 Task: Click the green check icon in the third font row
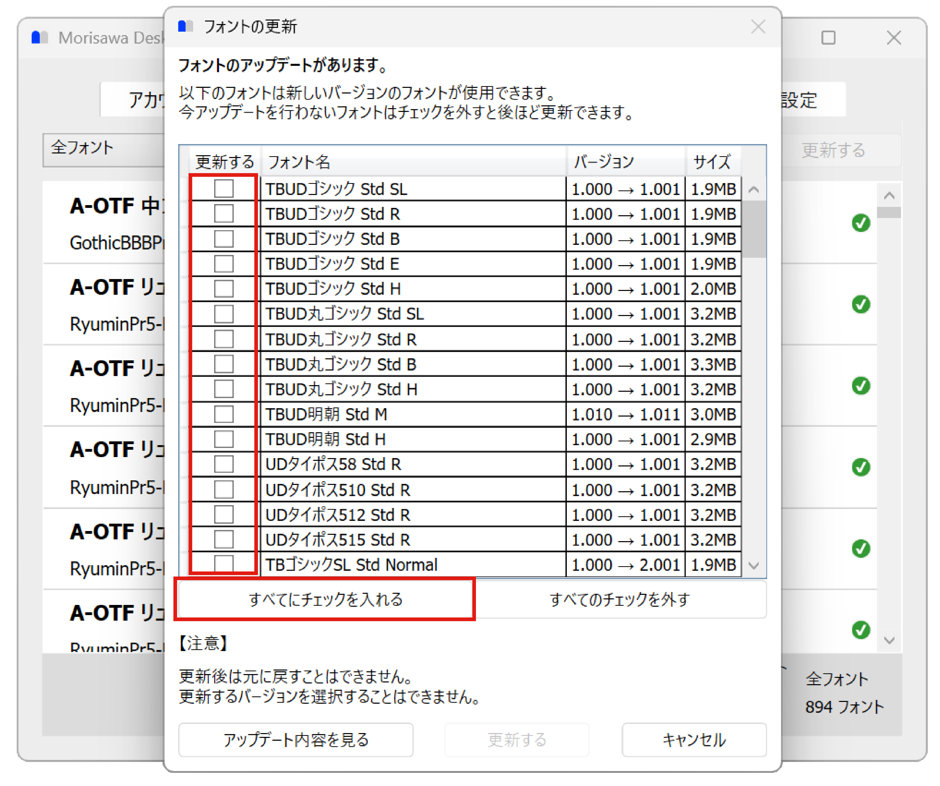point(861,386)
